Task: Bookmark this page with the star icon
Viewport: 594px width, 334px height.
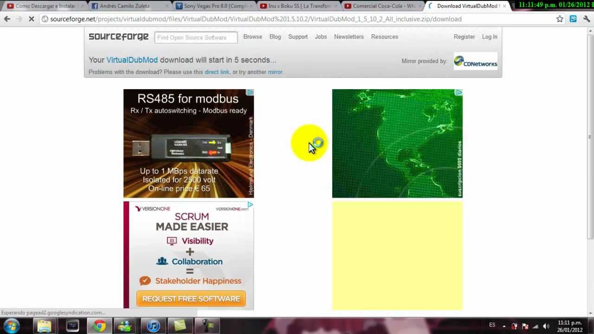Action: click(x=560, y=19)
